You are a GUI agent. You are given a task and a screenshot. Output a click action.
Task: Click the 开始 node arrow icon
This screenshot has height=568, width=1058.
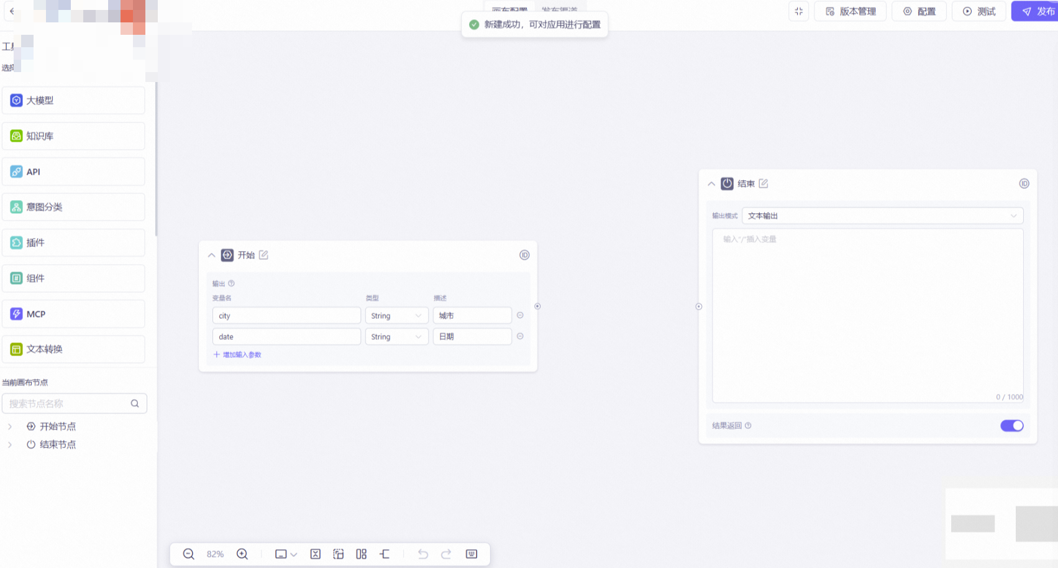[x=227, y=255]
